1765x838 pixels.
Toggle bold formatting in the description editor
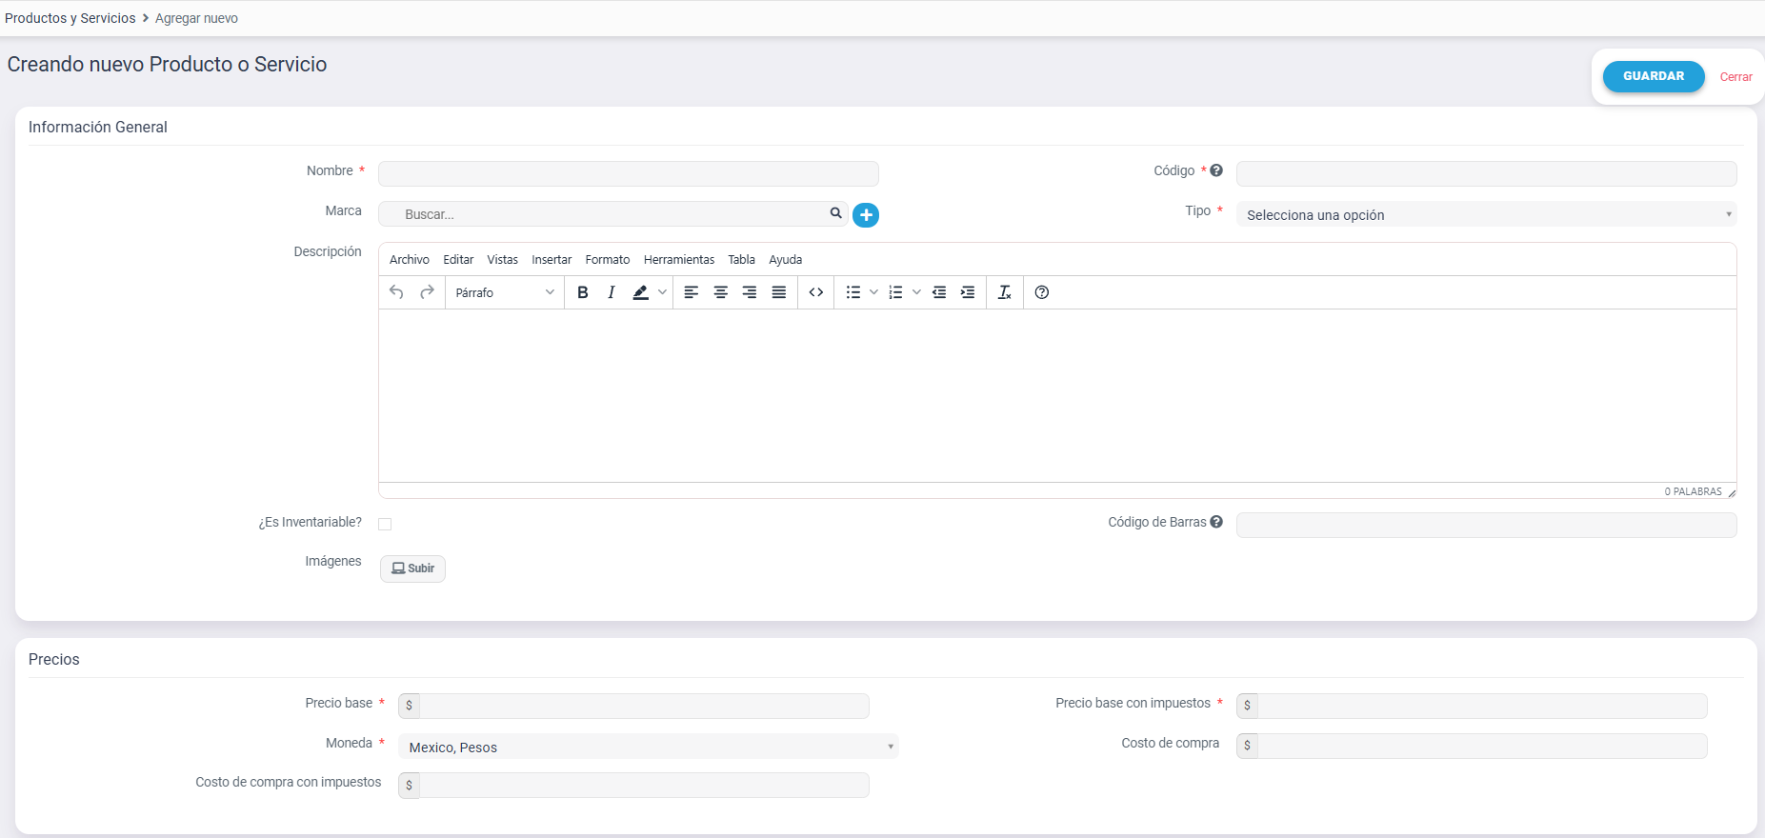[583, 292]
